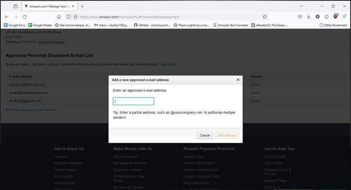
Task: Open the Firefox View button
Action: coord(15,6)
